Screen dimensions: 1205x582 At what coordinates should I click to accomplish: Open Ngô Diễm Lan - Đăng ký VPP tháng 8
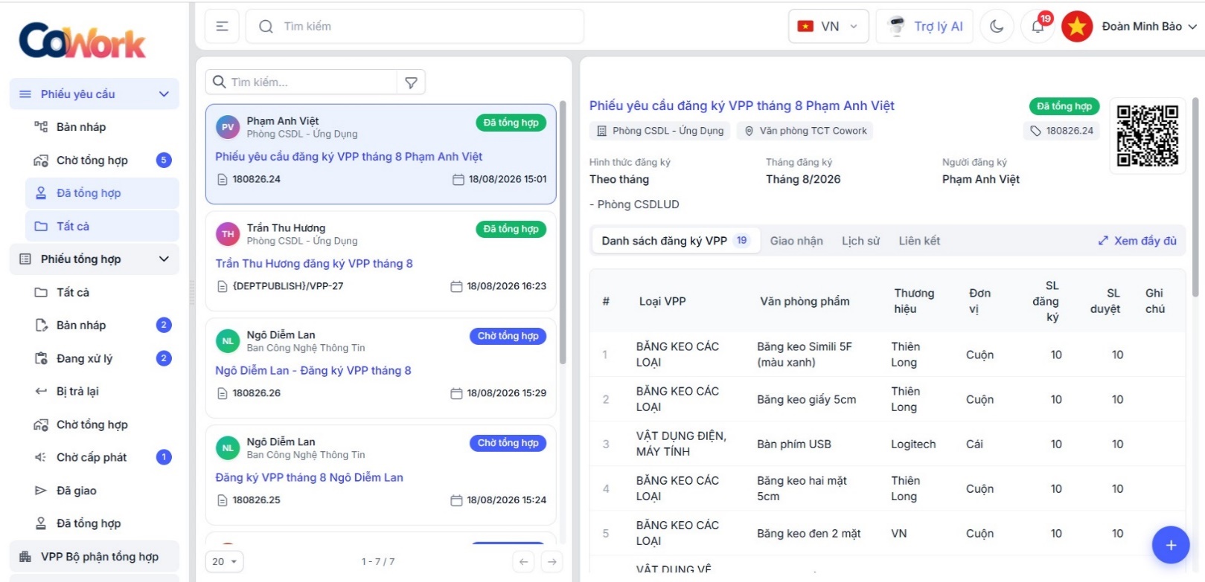pos(313,371)
